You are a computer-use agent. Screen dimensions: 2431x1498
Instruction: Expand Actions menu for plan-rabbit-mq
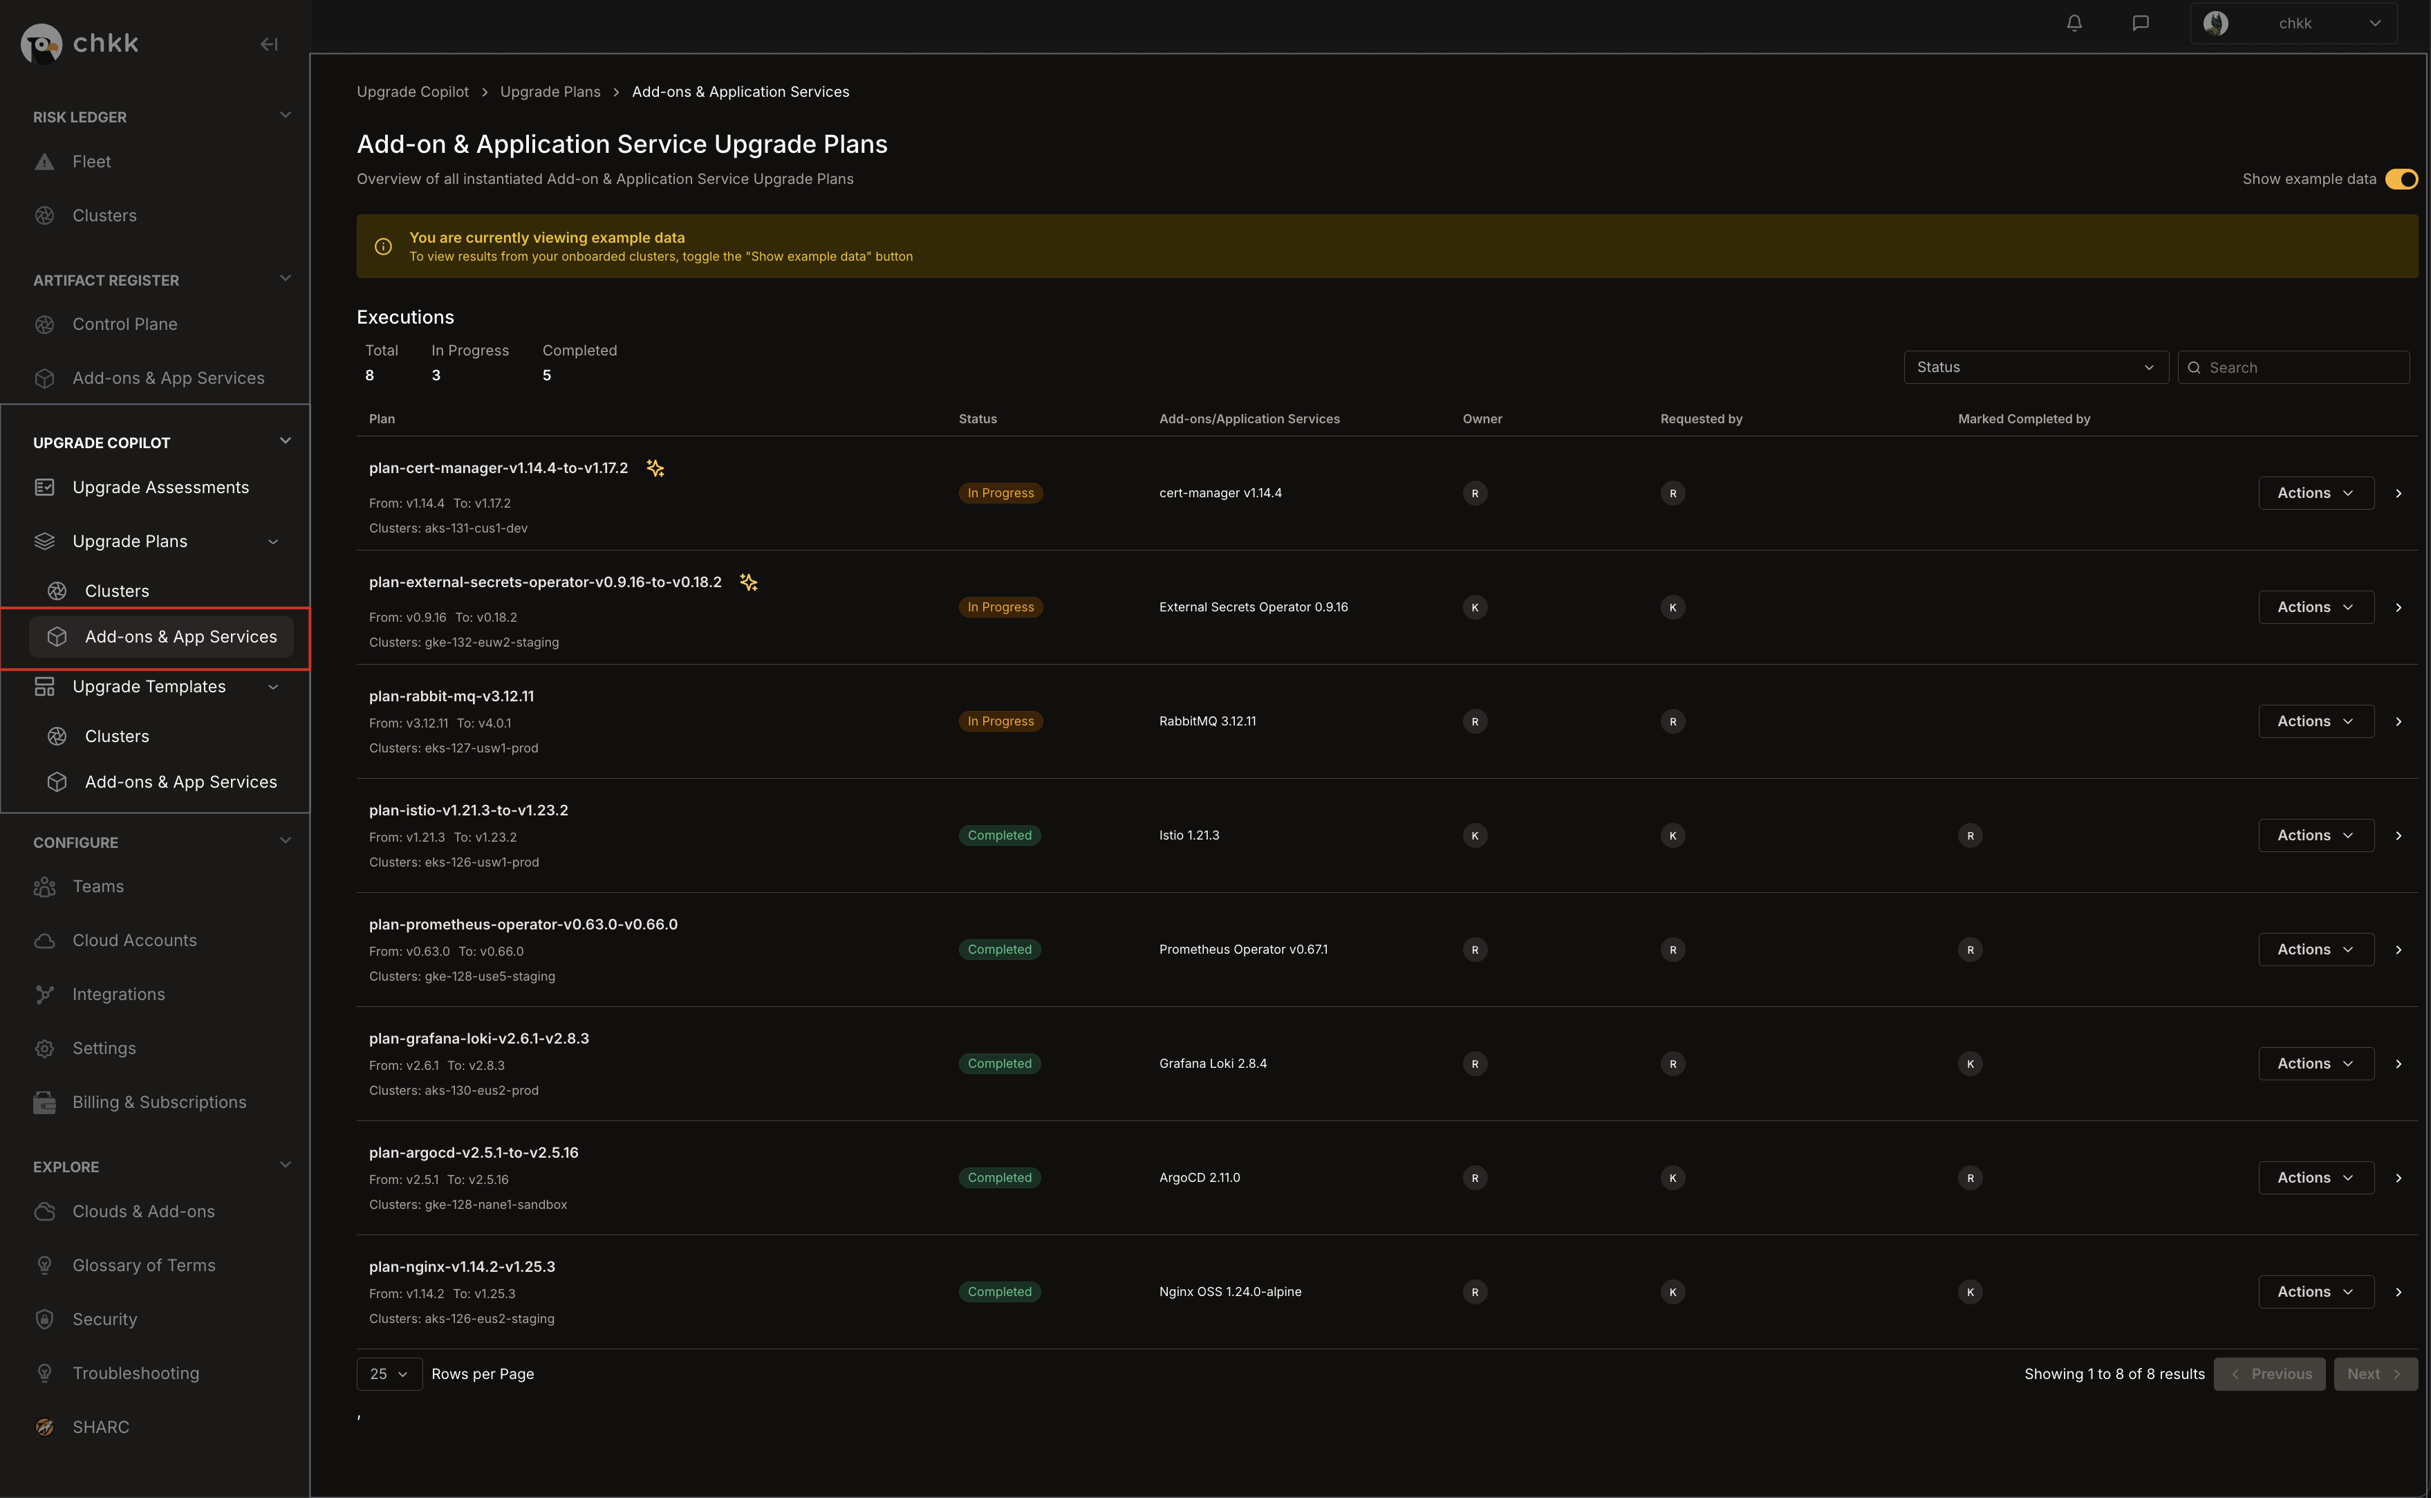tap(2315, 721)
